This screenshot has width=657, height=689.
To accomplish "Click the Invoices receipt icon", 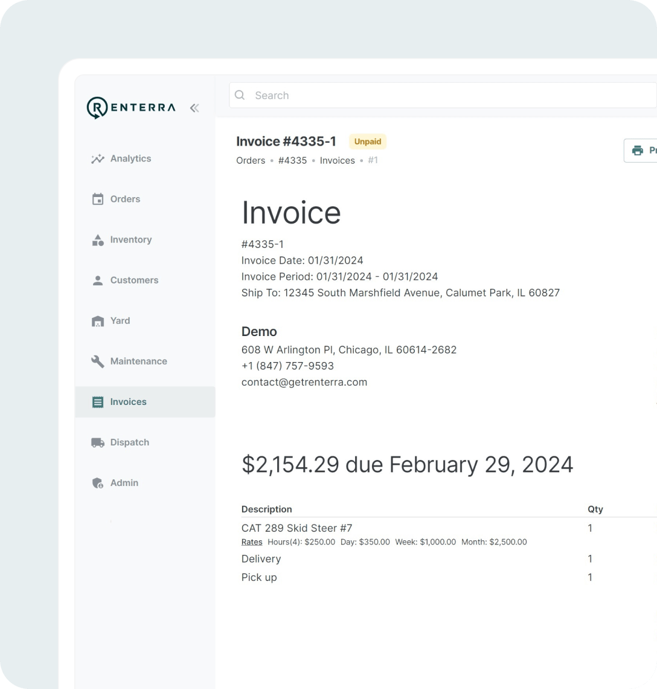I will click(97, 402).
